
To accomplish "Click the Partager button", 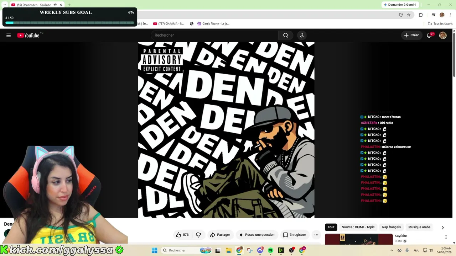I will click(x=220, y=235).
